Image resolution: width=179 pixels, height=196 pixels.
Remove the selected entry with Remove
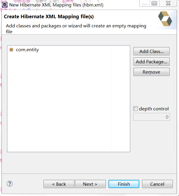point(151,72)
